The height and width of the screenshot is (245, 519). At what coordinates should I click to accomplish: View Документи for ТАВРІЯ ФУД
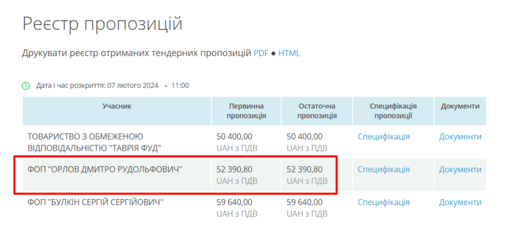click(460, 137)
